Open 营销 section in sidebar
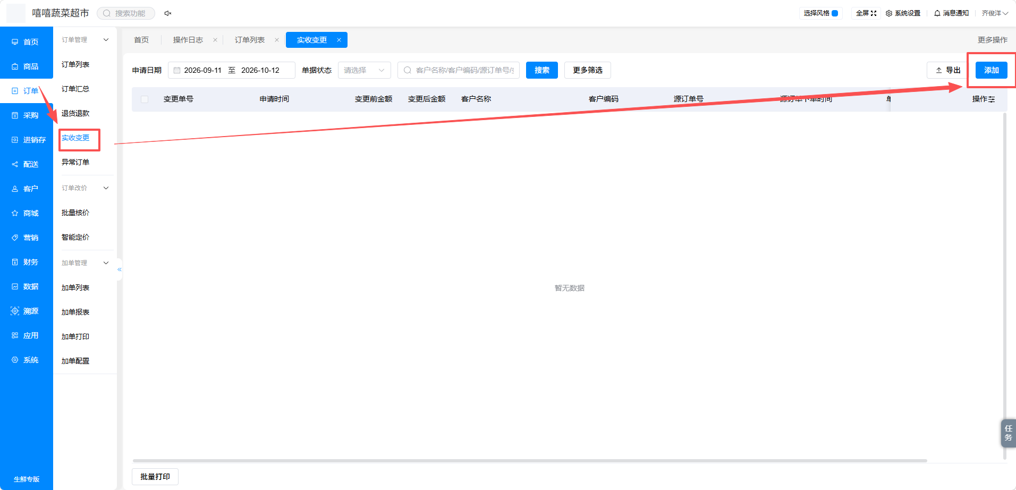This screenshot has height=490, width=1016. coord(26,238)
